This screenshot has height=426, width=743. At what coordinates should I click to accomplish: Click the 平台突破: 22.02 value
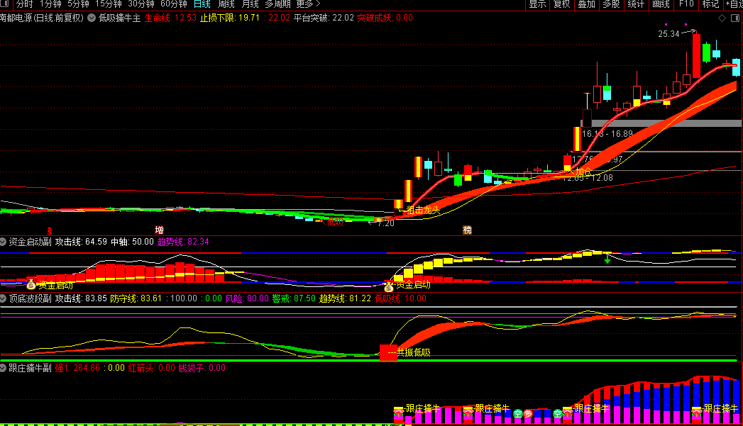tap(324, 18)
